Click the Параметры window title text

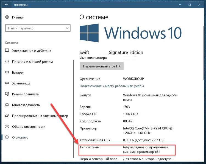click(21, 5)
